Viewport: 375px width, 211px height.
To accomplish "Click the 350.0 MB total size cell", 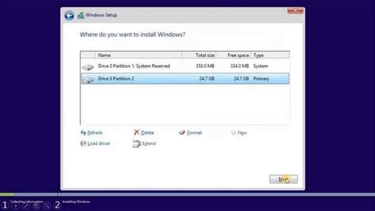I will [x=205, y=66].
